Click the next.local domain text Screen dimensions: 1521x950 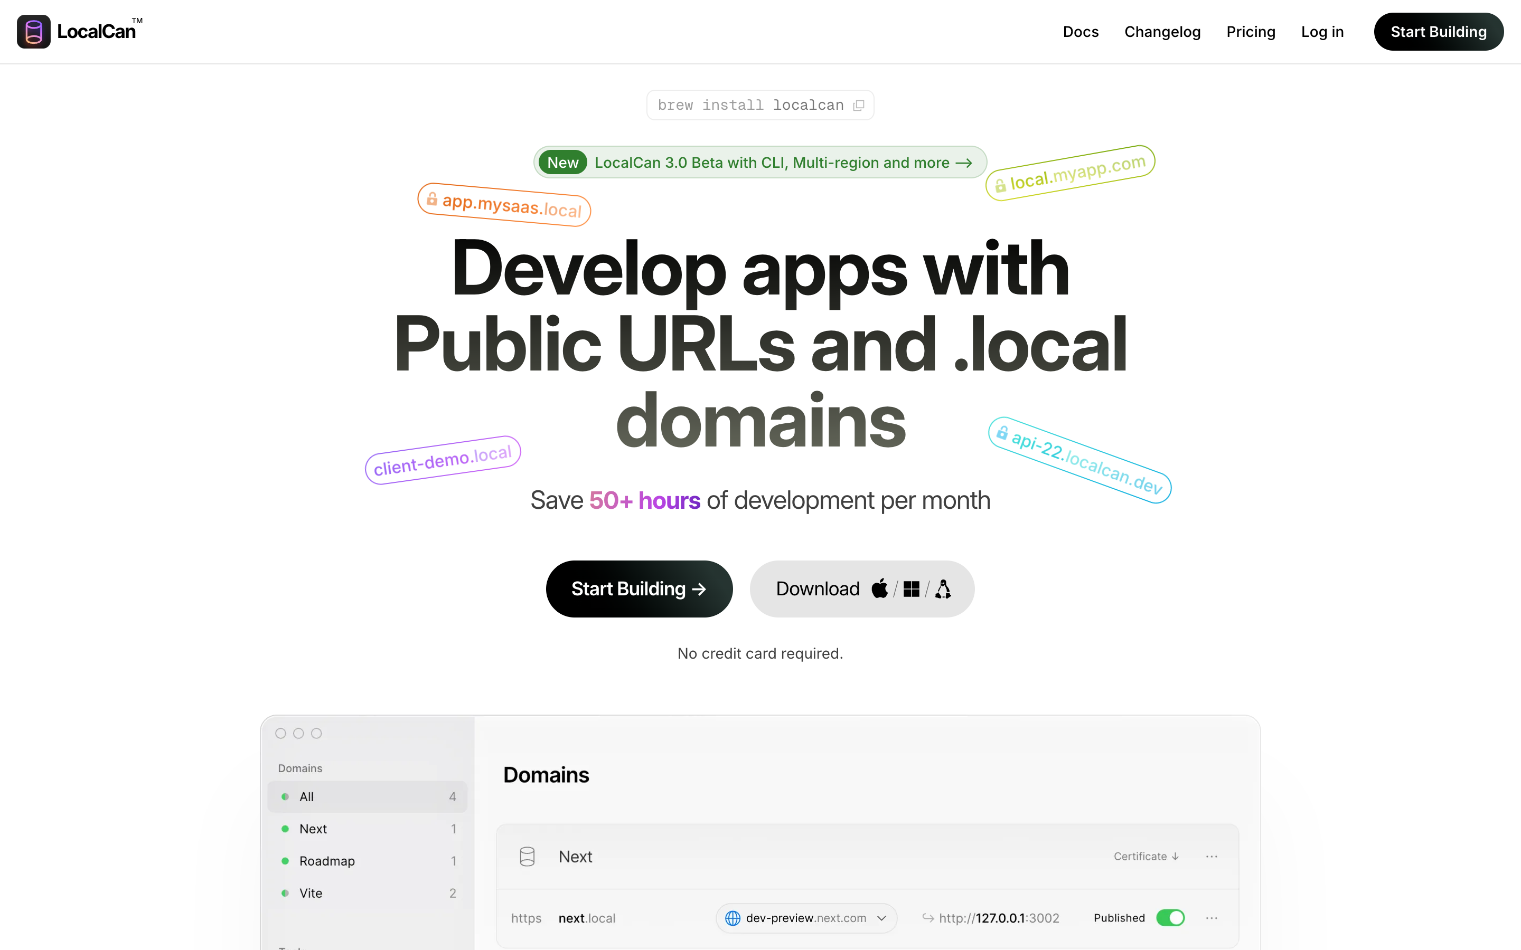tap(587, 918)
